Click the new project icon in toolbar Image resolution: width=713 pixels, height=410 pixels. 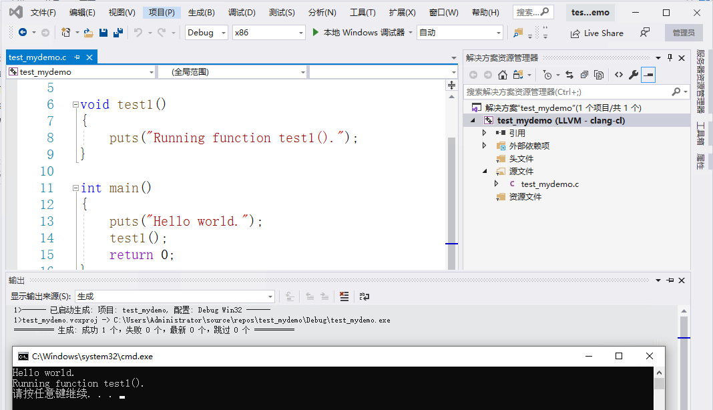click(x=66, y=32)
